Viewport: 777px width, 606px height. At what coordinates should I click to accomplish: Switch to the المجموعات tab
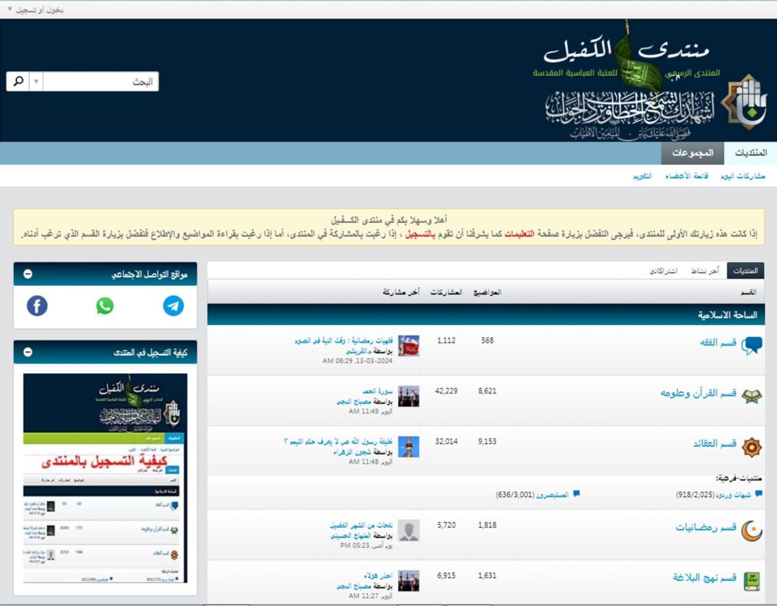pyautogui.click(x=692, y=153)
